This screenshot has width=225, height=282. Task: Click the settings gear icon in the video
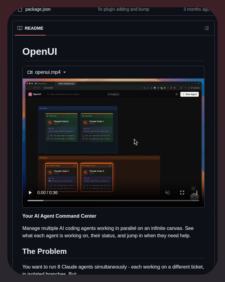click(176, 94)
